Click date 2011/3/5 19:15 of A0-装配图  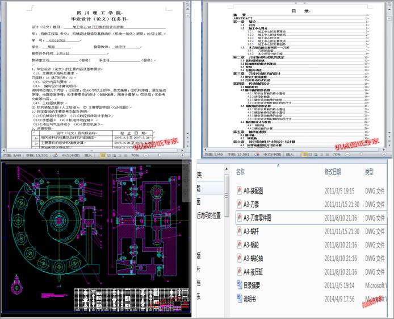(339, 191)
